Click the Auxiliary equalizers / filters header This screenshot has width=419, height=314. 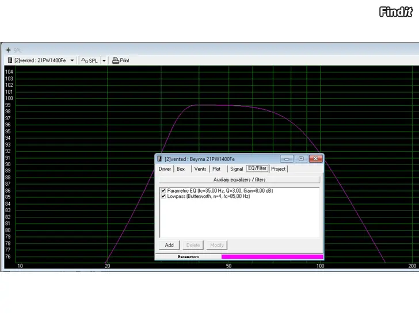[x=239, y=179]
